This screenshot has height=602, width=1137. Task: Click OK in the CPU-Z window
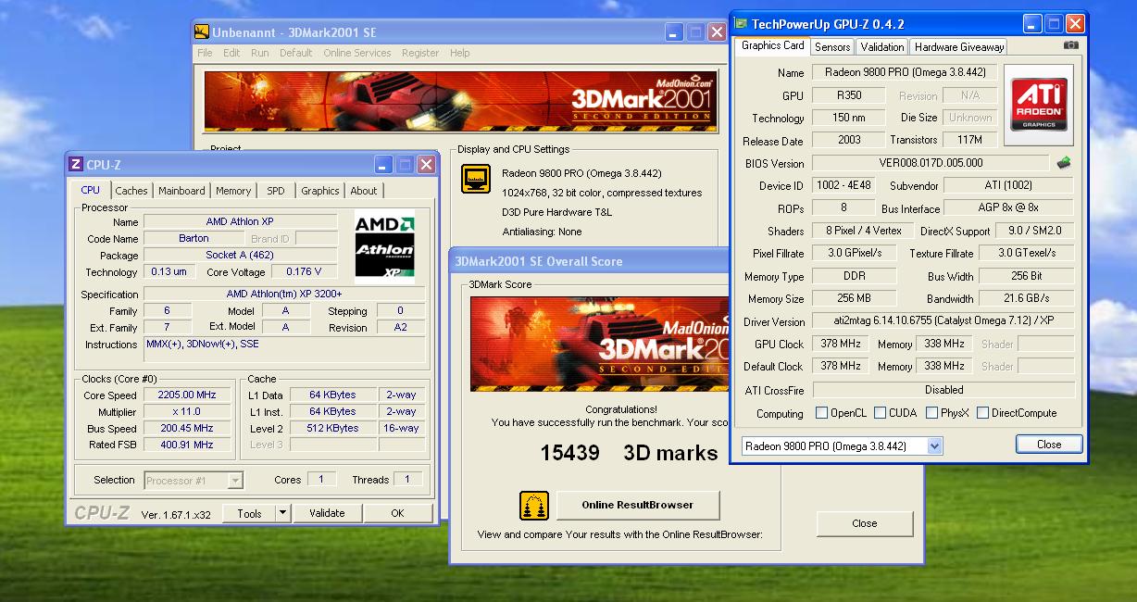point(397,513)
